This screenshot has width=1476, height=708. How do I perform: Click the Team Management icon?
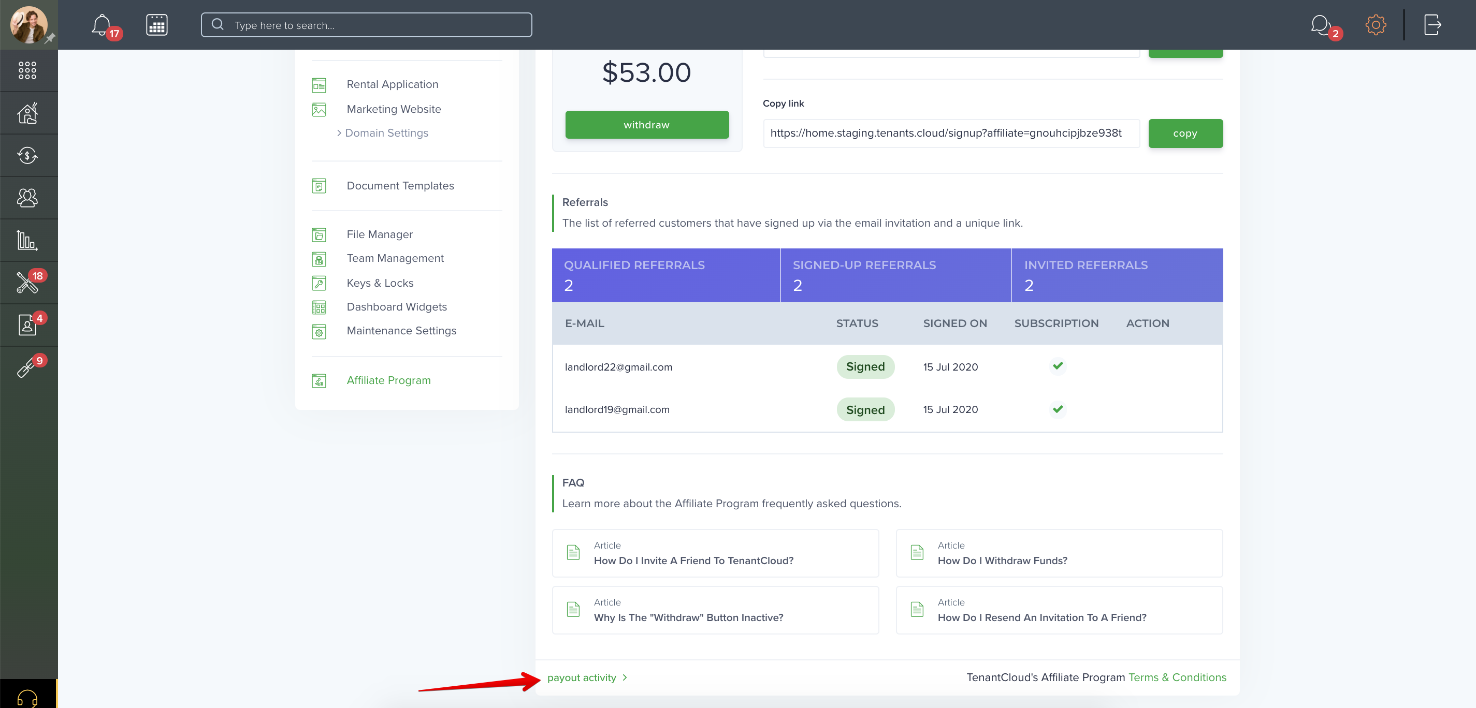click(319, 259)
